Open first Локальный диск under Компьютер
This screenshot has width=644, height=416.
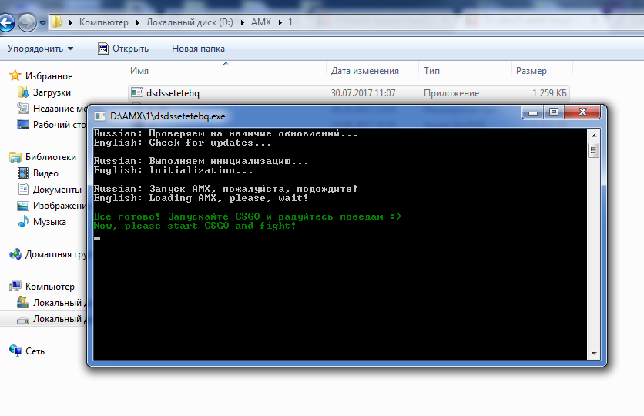[60, 303]
